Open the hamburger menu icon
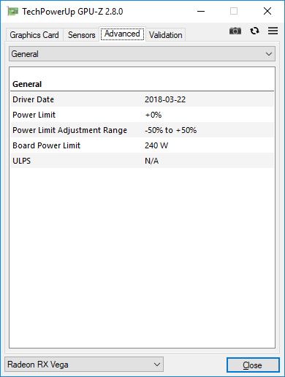The image size is (285, 377). pyautogui.click(x=273, y=31)
